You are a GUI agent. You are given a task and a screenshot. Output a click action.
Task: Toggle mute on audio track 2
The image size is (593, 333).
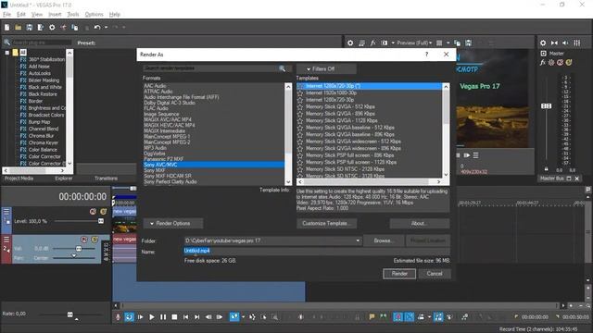84,240
